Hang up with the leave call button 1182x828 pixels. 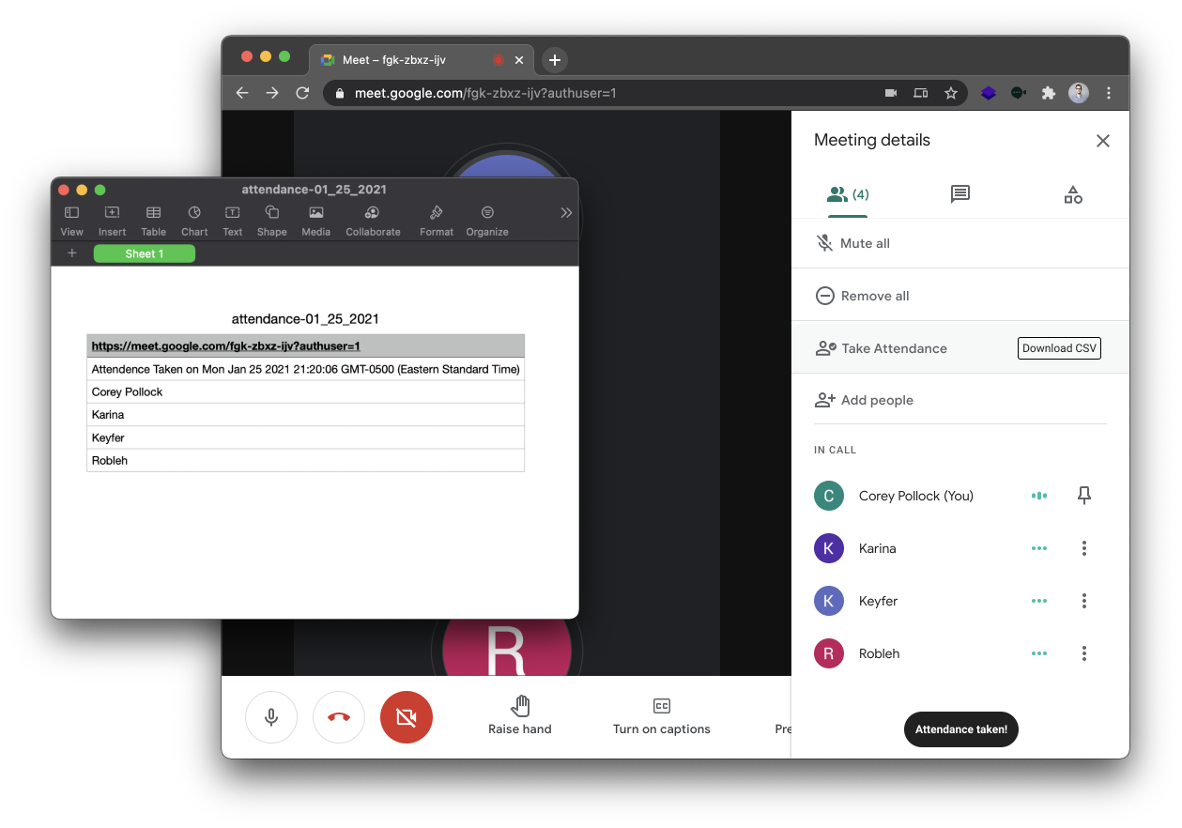[x=339, y=717]
